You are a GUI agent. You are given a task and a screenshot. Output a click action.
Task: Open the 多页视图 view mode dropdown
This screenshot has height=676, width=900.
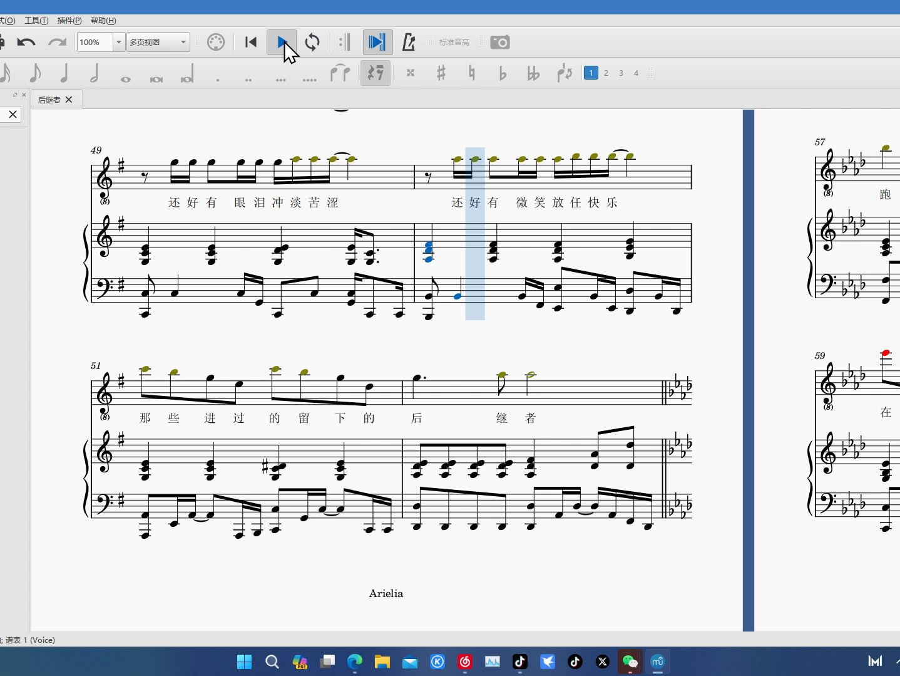click(x=158, y=42)
